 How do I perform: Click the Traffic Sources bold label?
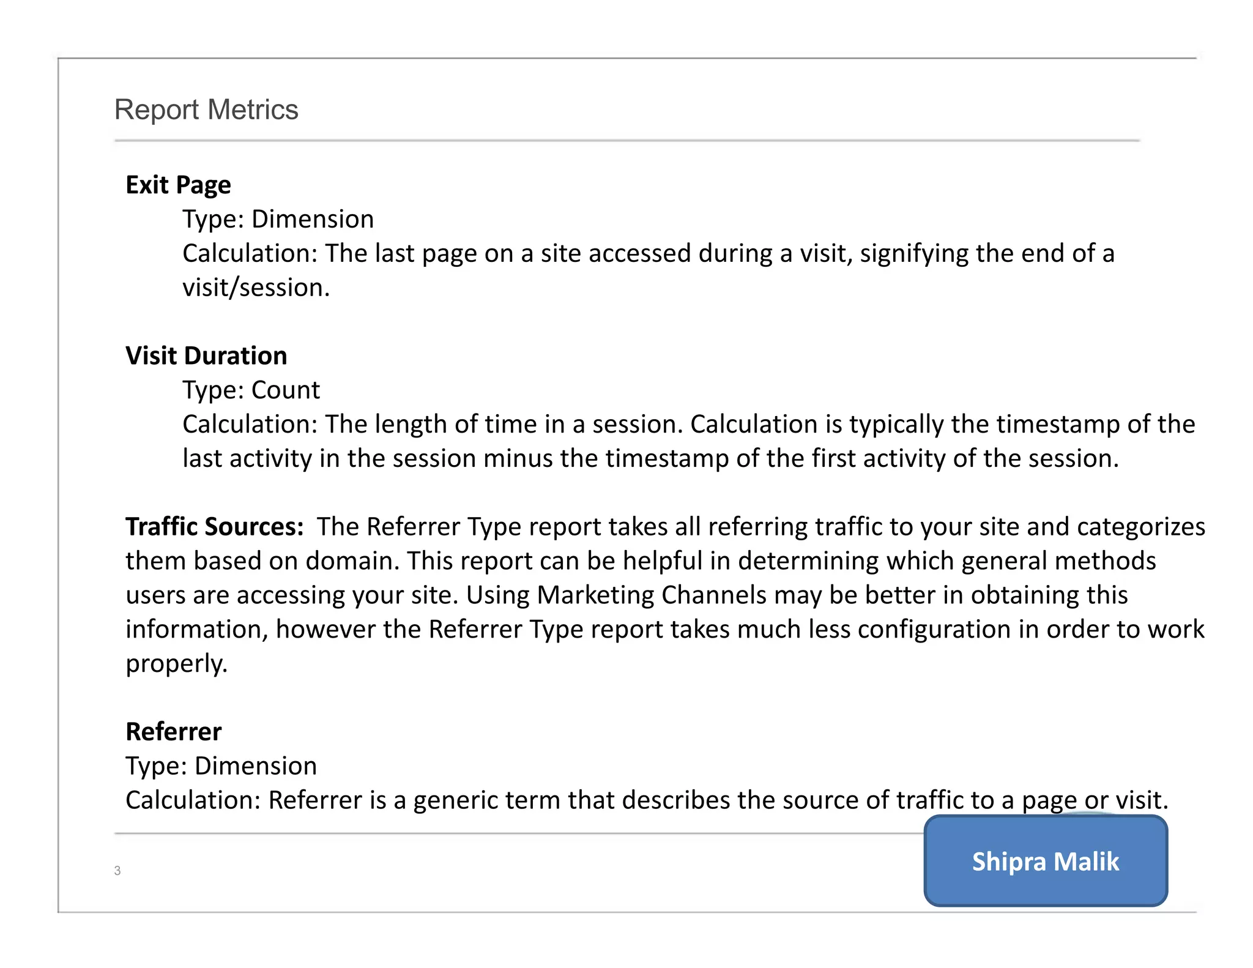pos(215,526)
